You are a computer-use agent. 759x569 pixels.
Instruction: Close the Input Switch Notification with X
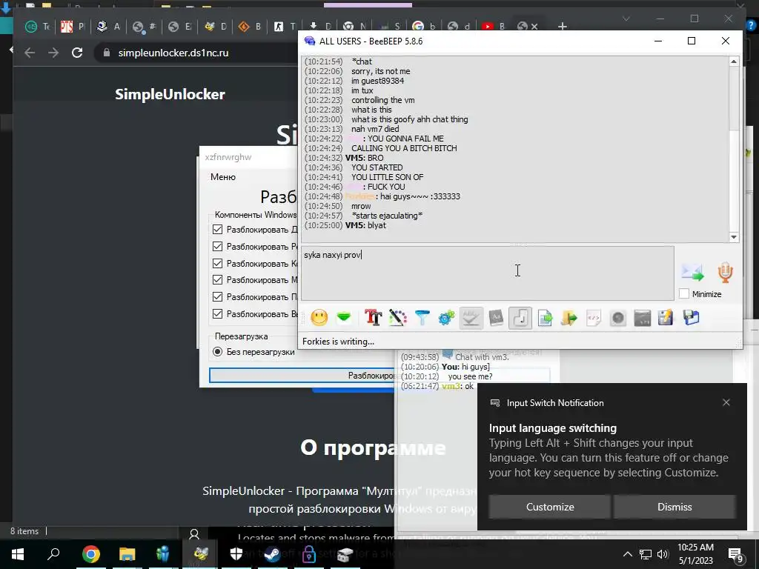click(726, 402)
